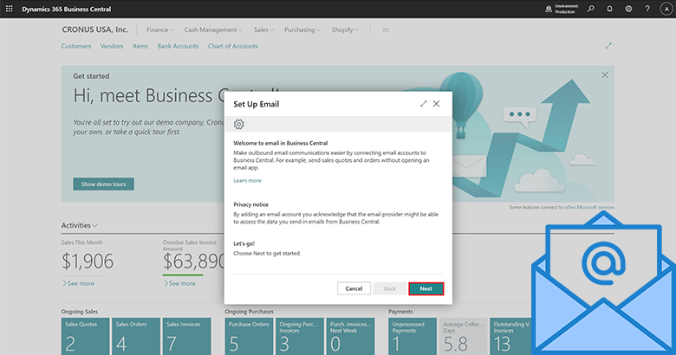
Task: Expand the Set Up Email dialog
Action: (x=423, y=104)
